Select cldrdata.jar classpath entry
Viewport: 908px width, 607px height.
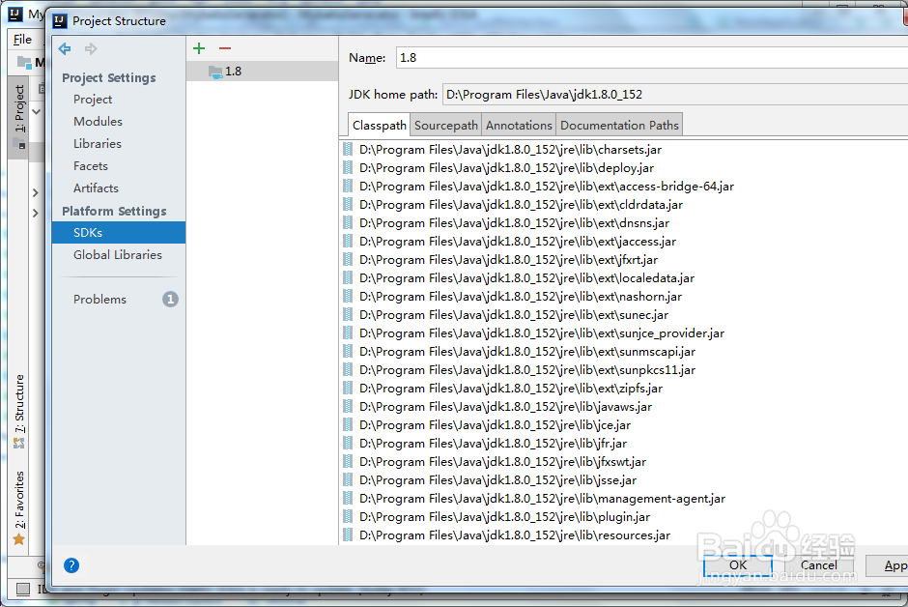tap(522, 205)
